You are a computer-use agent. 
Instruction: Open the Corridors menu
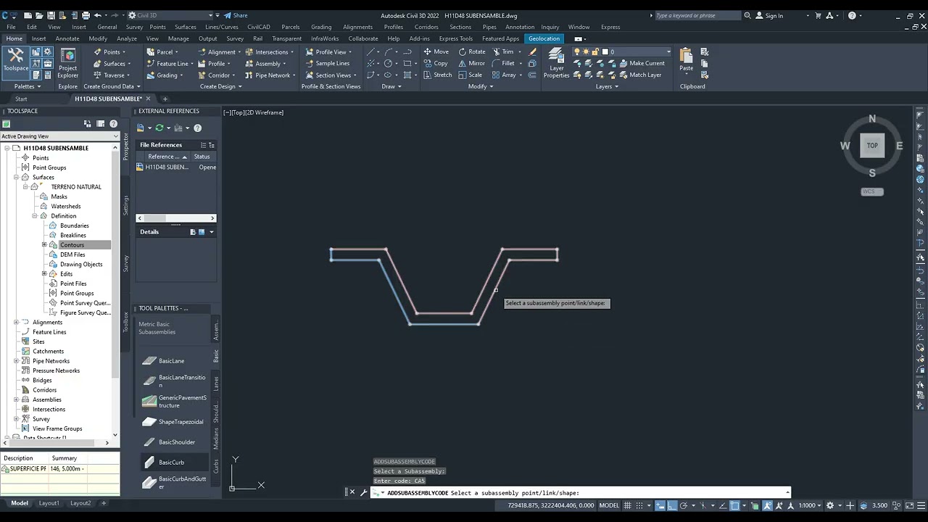(426, 27)
